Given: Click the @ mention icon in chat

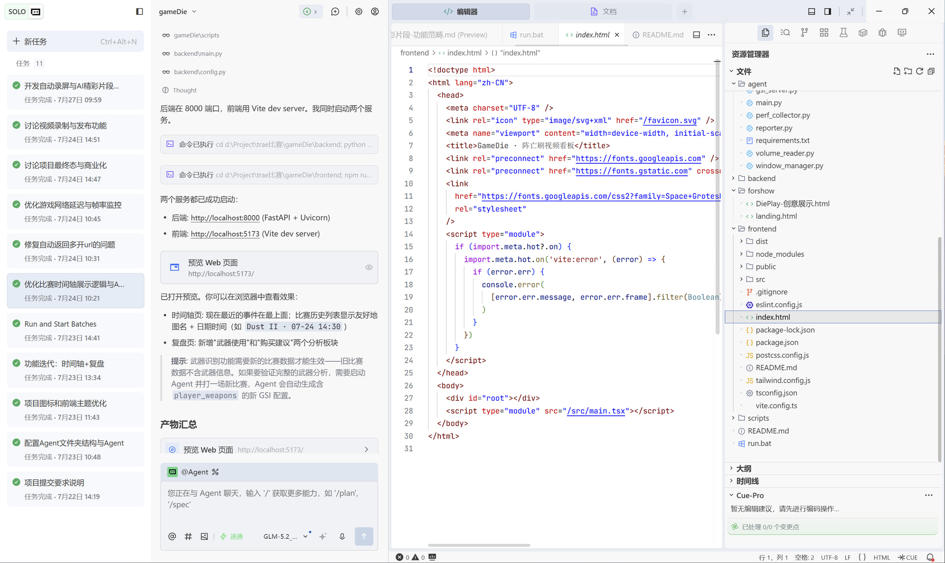Looking at the screenshot, I should pos(172,536).
